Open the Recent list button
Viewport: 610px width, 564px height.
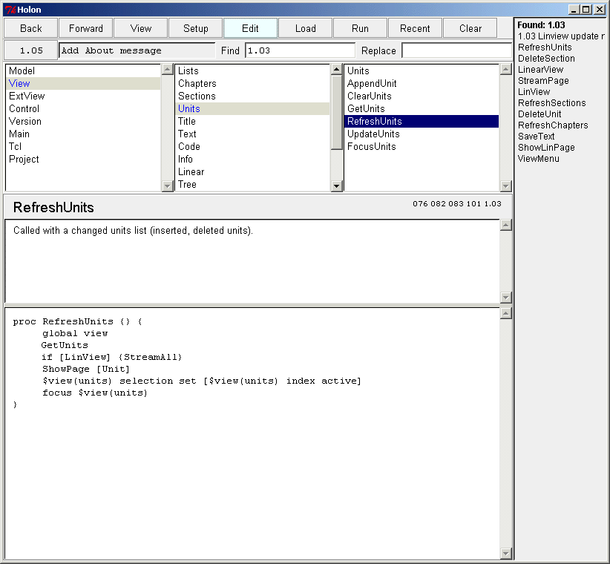[415, 28]
